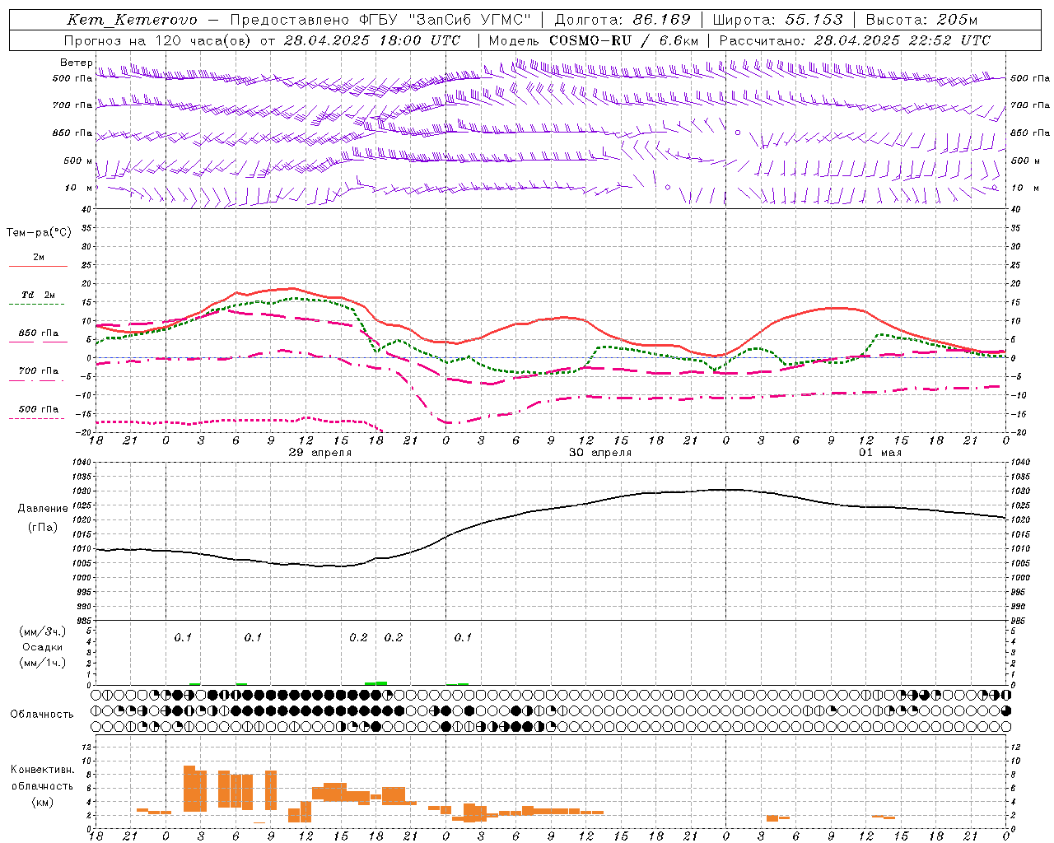The width and height of the screenshot is (1054, 843).
Task: Click the (км) unit under convective cloud label
Action: [x=42, y=801]
